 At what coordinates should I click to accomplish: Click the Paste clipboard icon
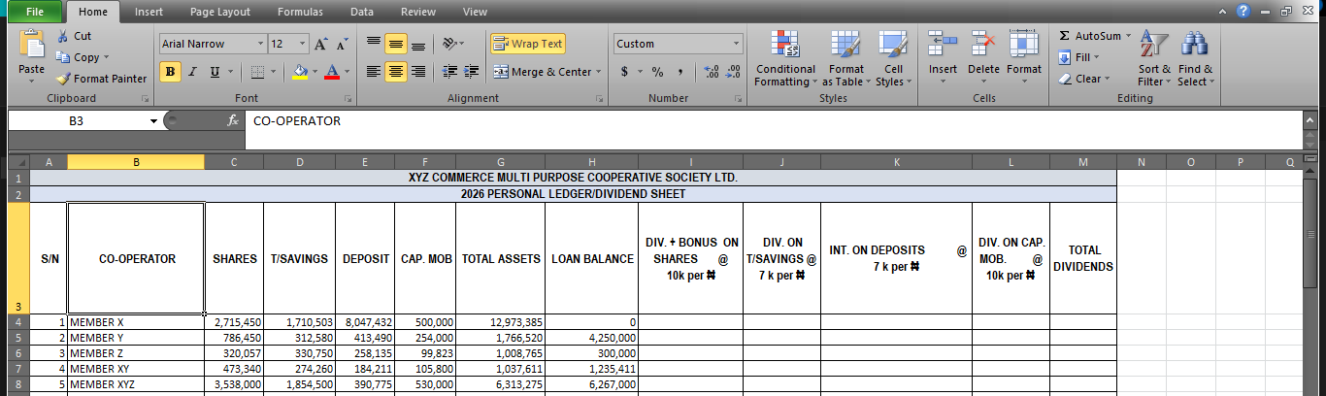tap(31, 45)
